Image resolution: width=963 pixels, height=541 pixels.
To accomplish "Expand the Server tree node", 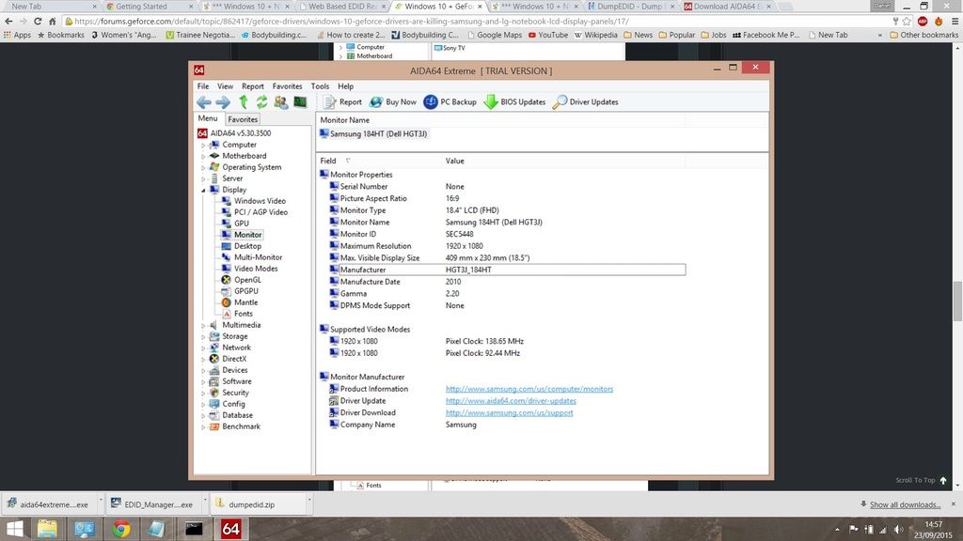I will (203, 179).
